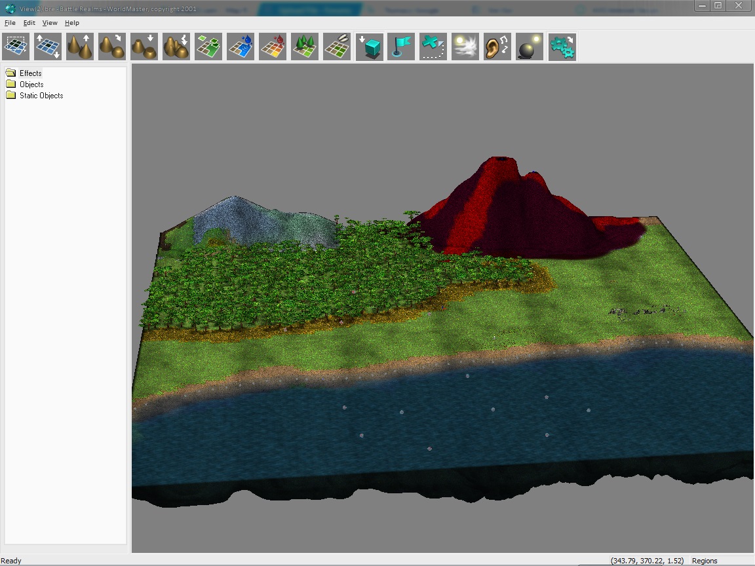Click the WorldMaster application title icon
Screen dimensions: 755x566
(10, 8)
